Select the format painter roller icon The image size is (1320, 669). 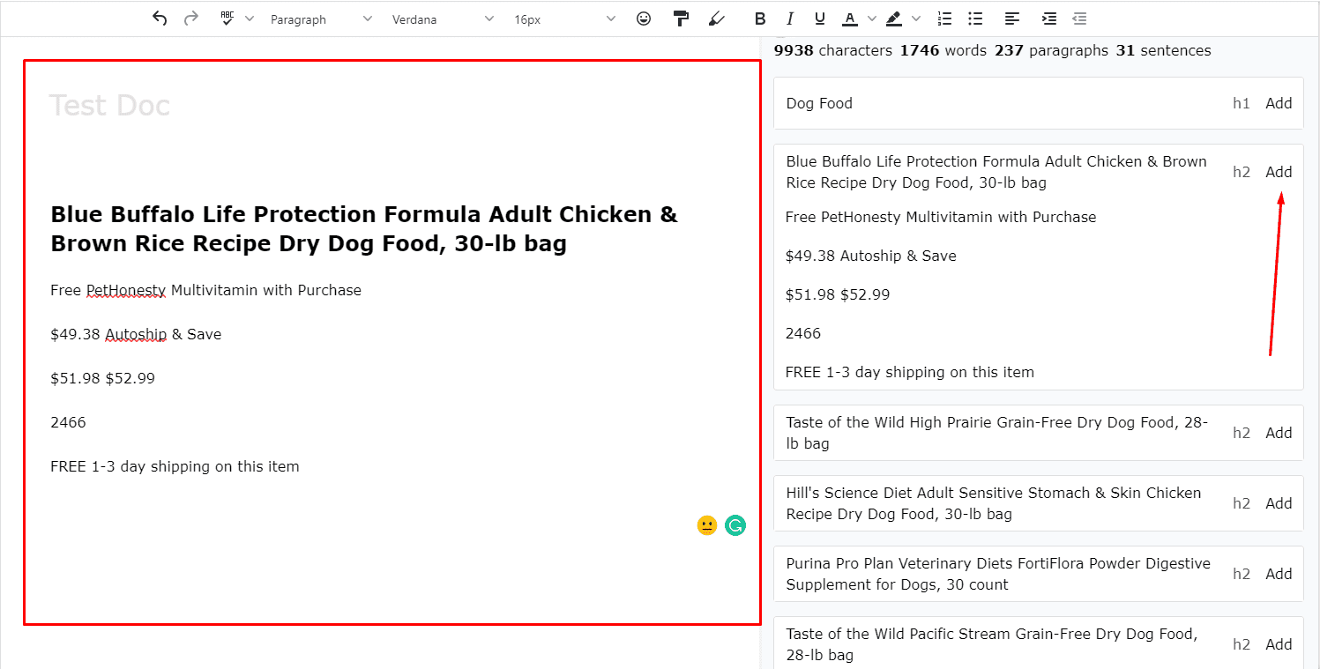pos(681,19)
